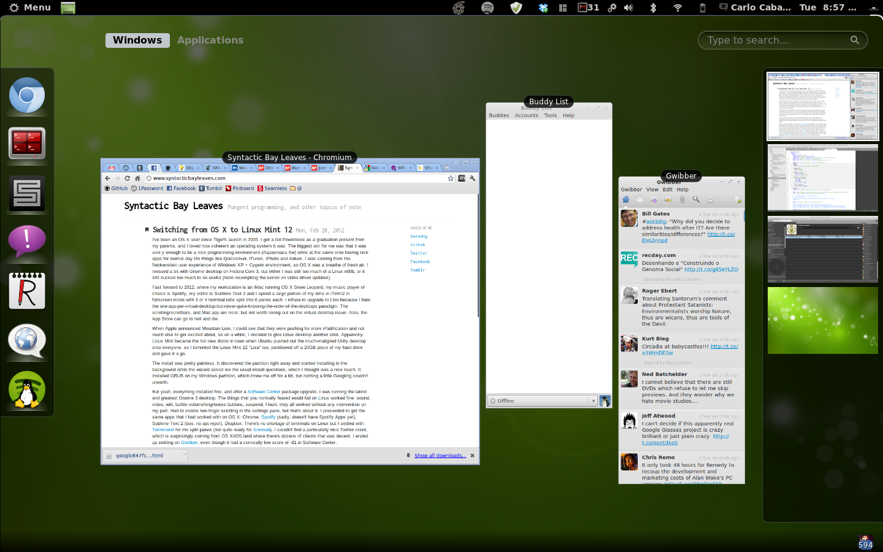Screen dimensions: 883x552
Task: Click the settings gear tray icon
Action: tap(612, 7)
